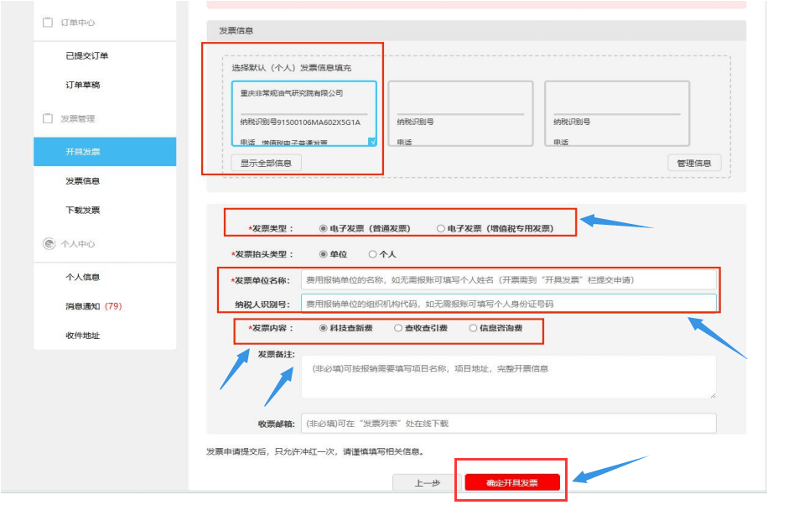Select 信息咨询费 invoice content
The image size is (804, 505).
pos(473,328)
